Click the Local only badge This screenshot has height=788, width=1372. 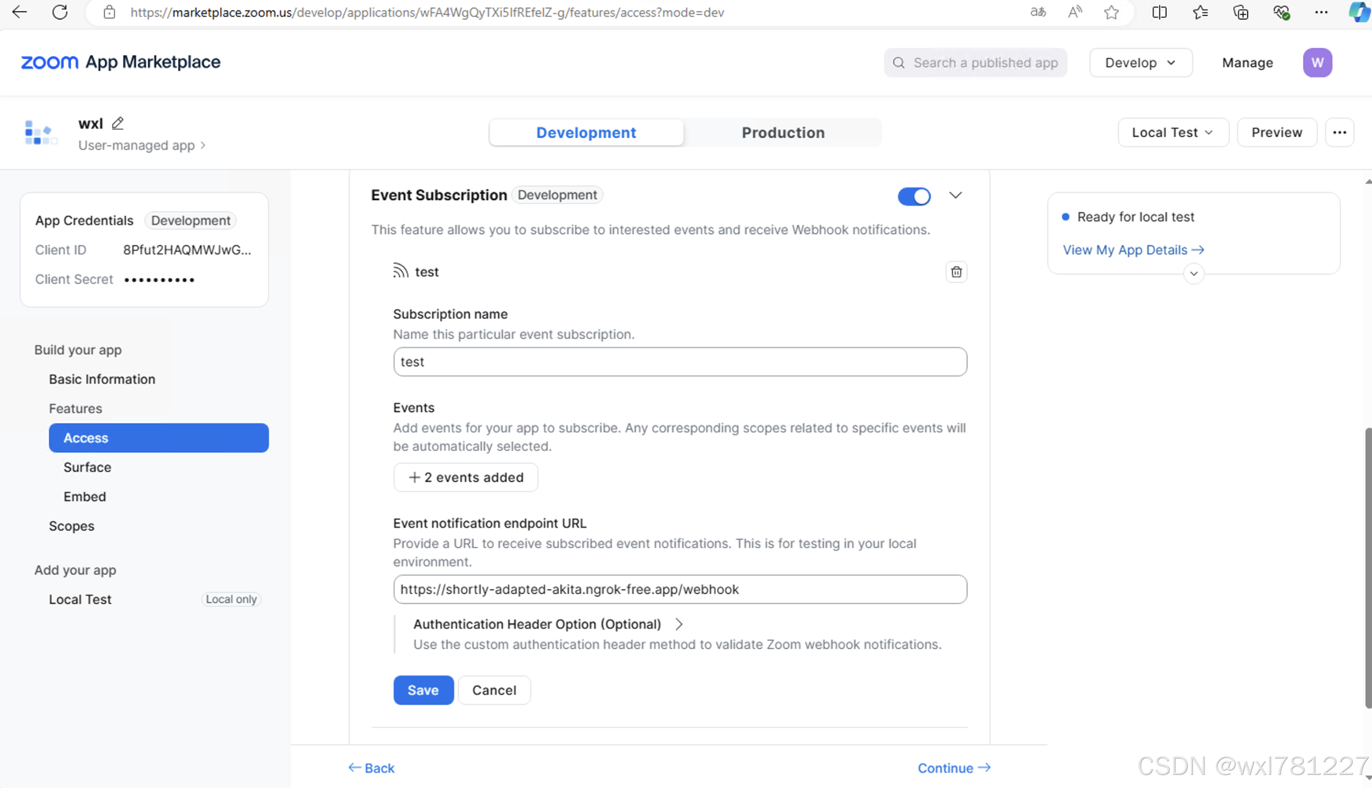(231, 599)
